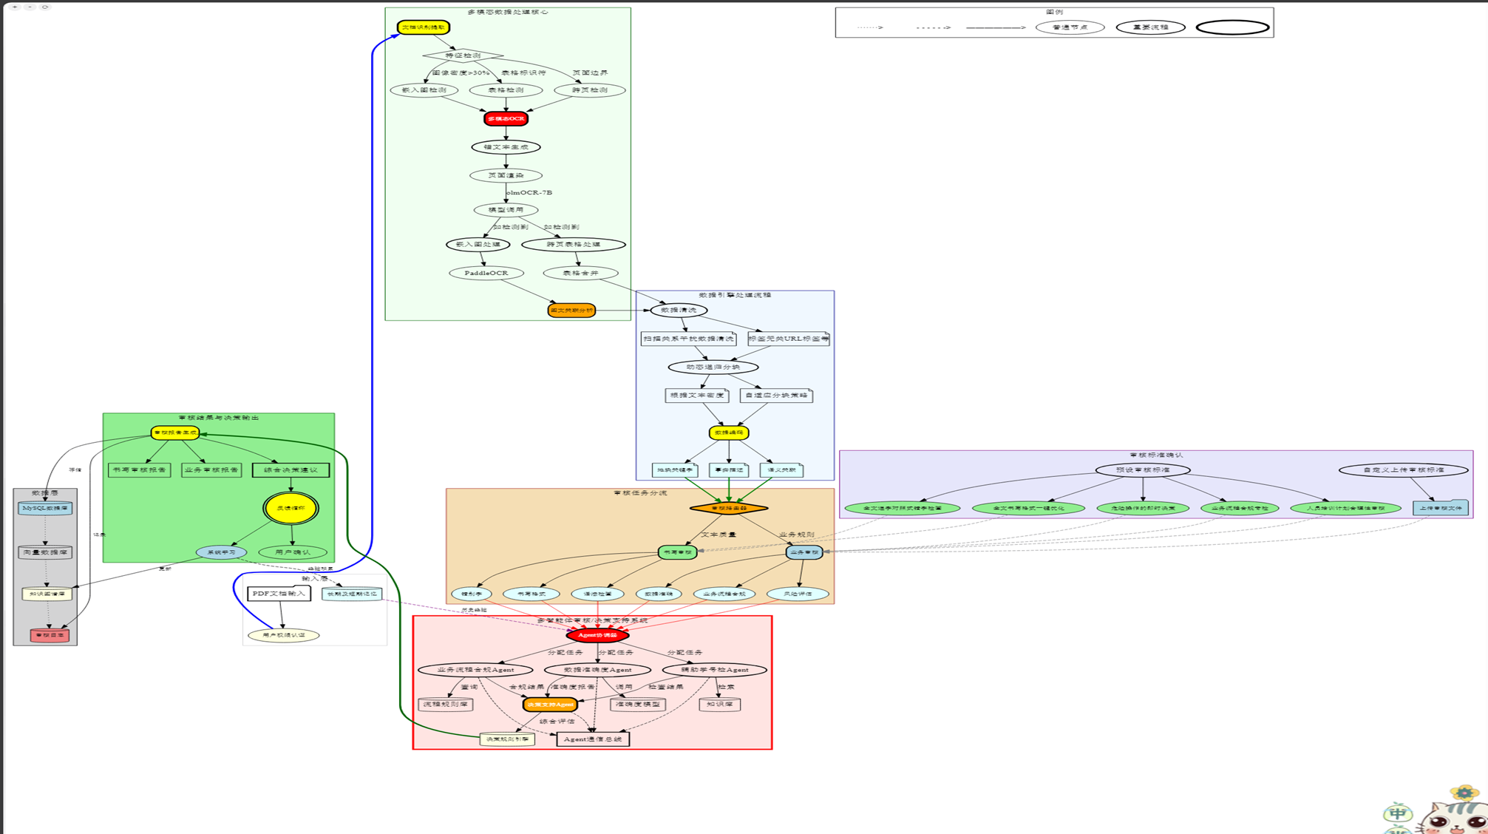Click the orange diamond audit router node
This screenshot has width=1488, height=834.
[x=729, y=508]
